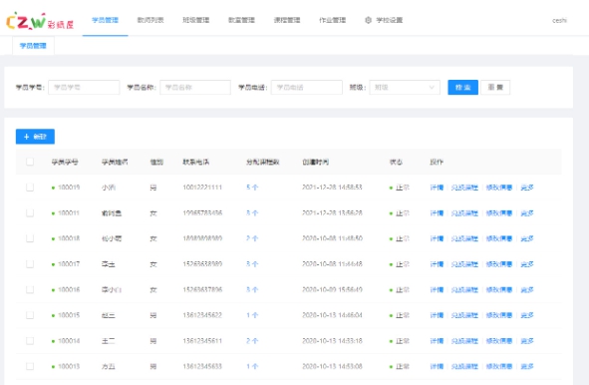Check the box for student 100011

[x=30, y=212]
